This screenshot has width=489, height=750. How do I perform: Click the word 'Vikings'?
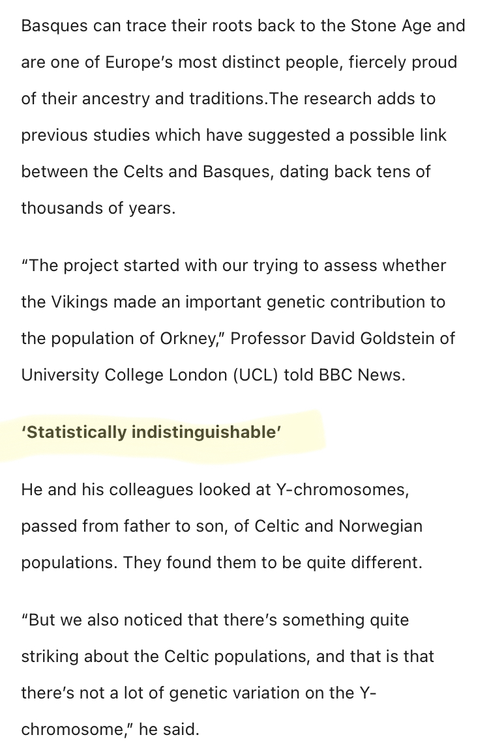(80, 302)
